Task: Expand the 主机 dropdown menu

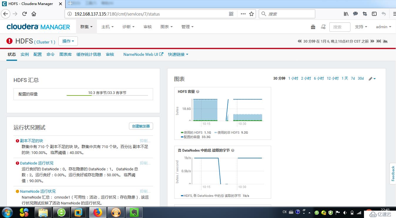Action: (107, 27)
